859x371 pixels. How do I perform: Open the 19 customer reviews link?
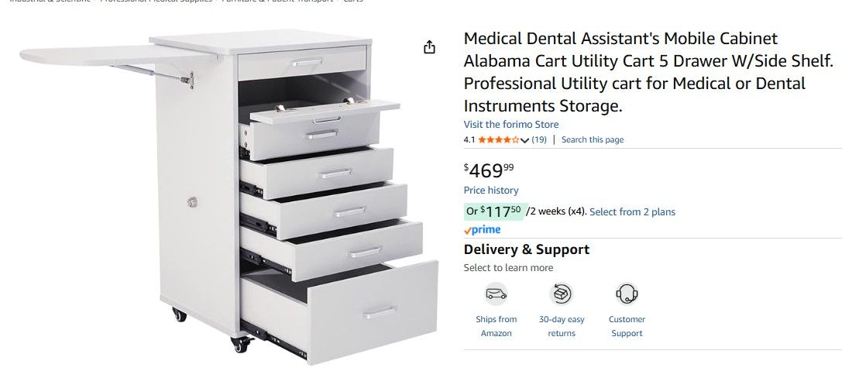[539, 140]
